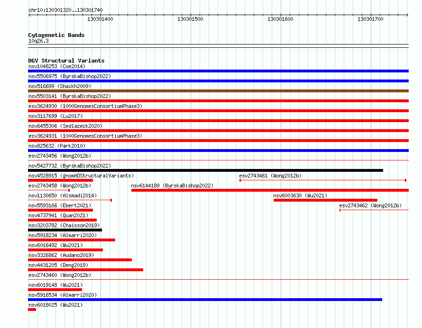Click esv2743456 (Wong2012b) label
422x328 pixels.
tap(60, 156)
